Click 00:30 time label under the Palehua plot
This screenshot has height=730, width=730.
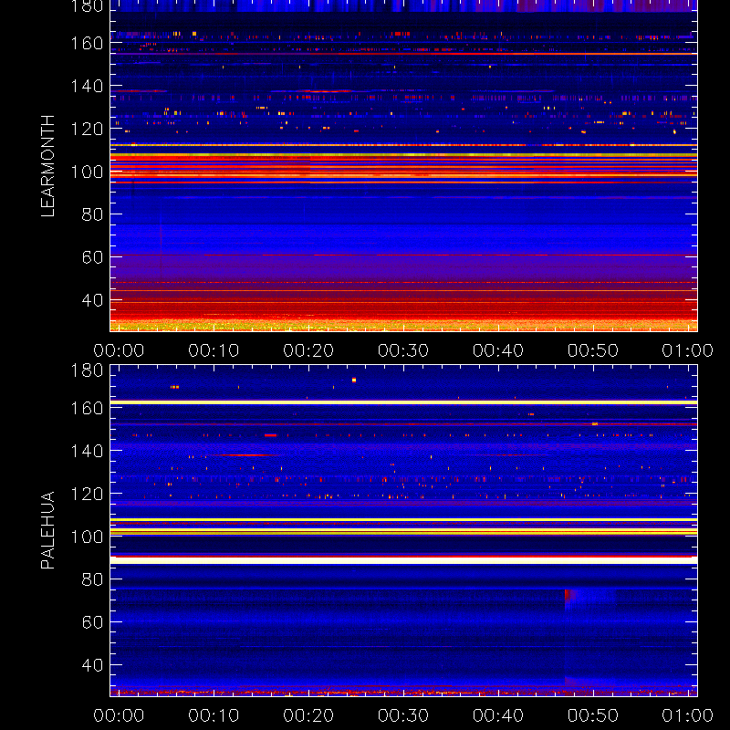[403, 715]
